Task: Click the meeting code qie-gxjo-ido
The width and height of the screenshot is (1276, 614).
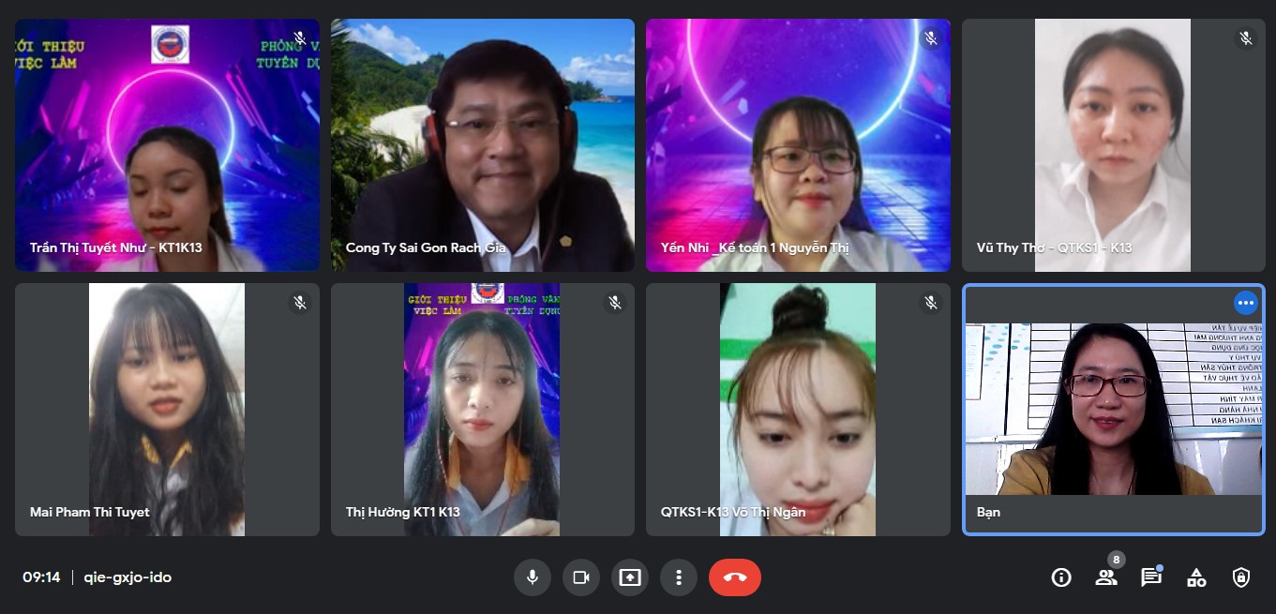Action: 128,577
